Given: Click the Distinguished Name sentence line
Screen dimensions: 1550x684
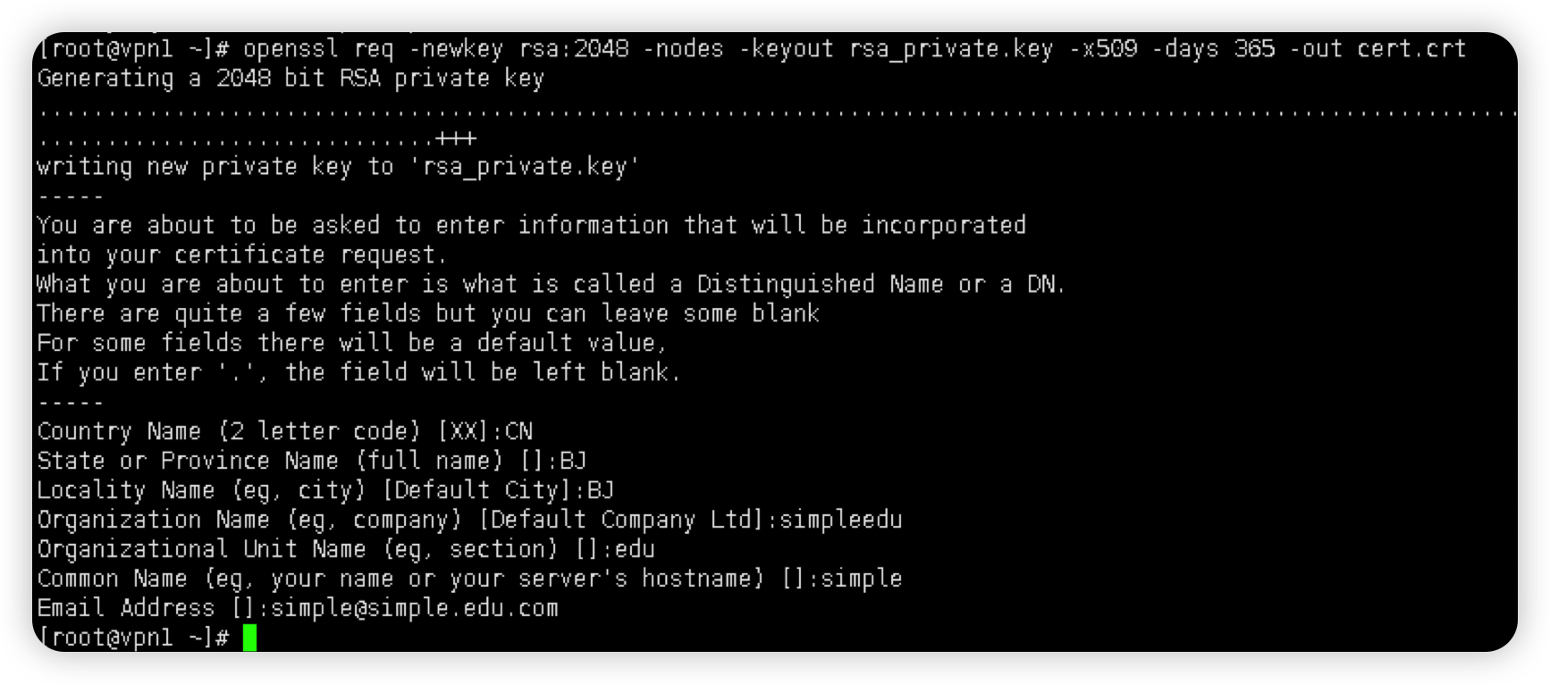Looking at the screenshot, I should tap(551, 284).
